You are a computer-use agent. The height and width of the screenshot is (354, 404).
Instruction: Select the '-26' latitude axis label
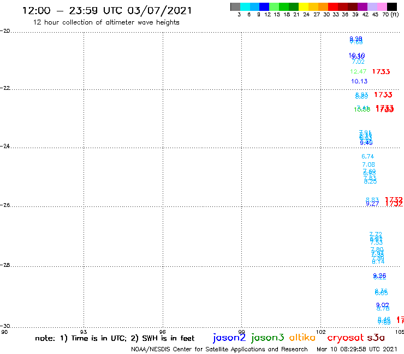5,205
